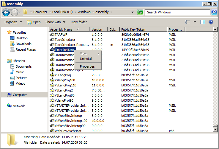This screenshot has height=149, width=219.
Task: Click the Forward navigation arrow
Action: click(x=14, y=12)
